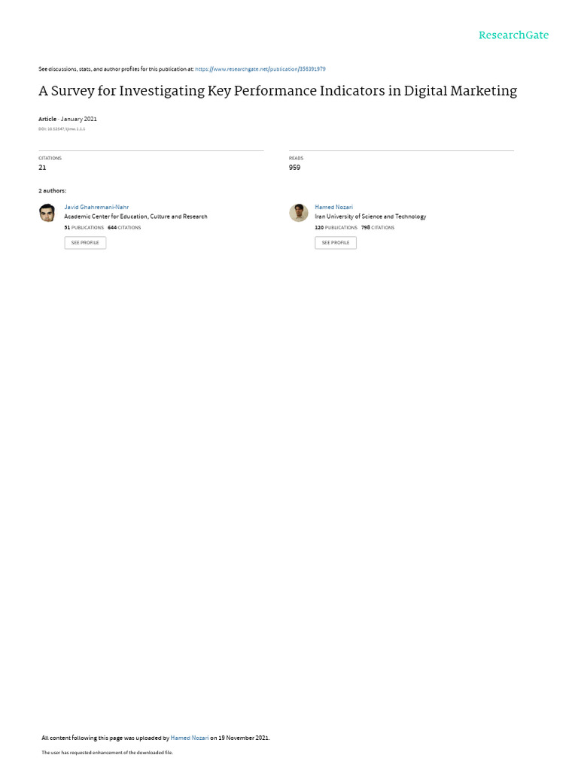578x770 pixels.
Task: Click Hamed Nozari uploader link in footer
Action: (x=189, y=738)
